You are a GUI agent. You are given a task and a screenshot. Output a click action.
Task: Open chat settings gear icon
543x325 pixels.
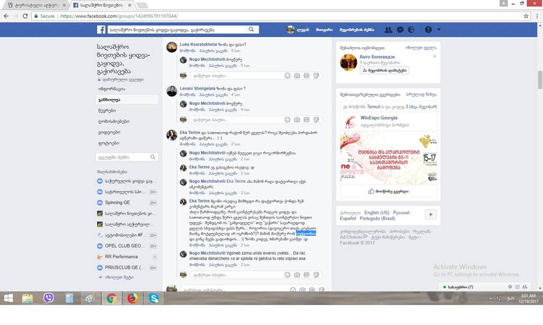(x=510, y=286)
